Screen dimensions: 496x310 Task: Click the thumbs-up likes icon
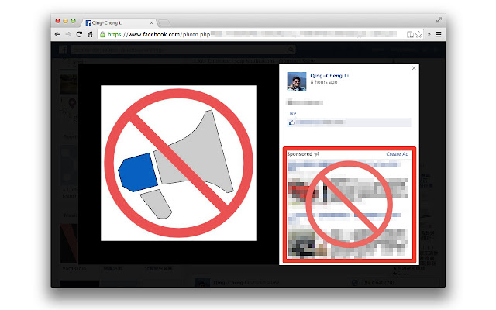[291, 122]
